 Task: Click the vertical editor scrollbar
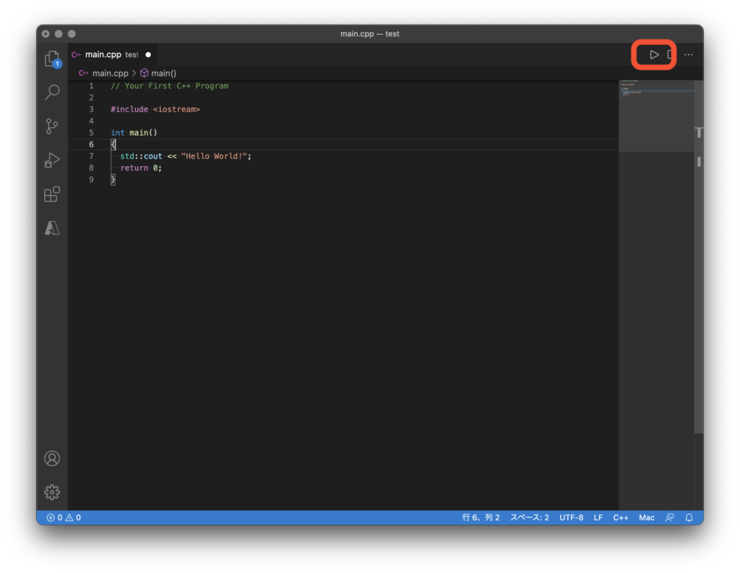click(x=699, y=257)
